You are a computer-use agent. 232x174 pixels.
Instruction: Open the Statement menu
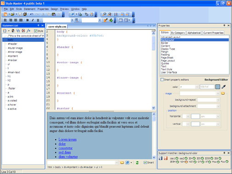[x=29, y=9]
